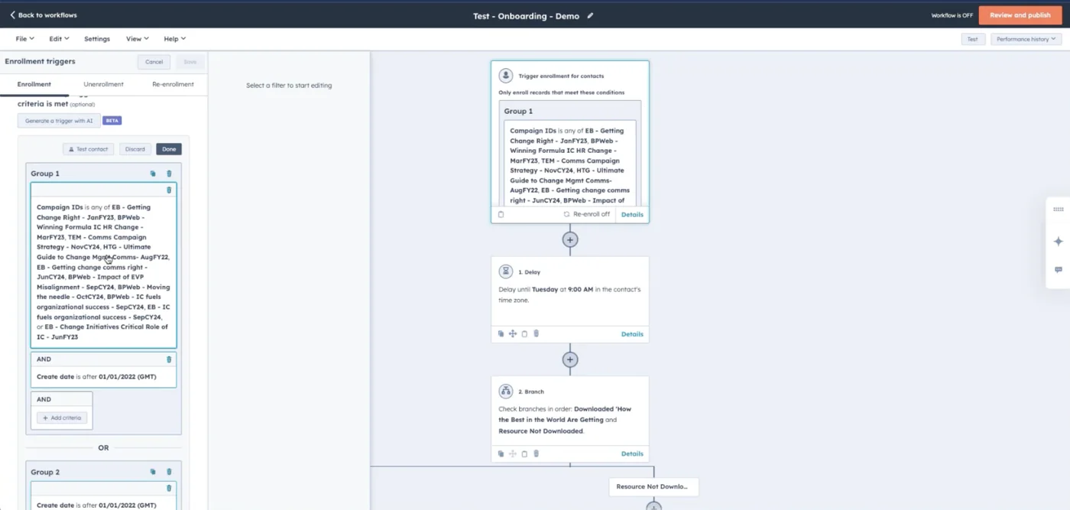Open the Edit menu

[x=59, y=39]
